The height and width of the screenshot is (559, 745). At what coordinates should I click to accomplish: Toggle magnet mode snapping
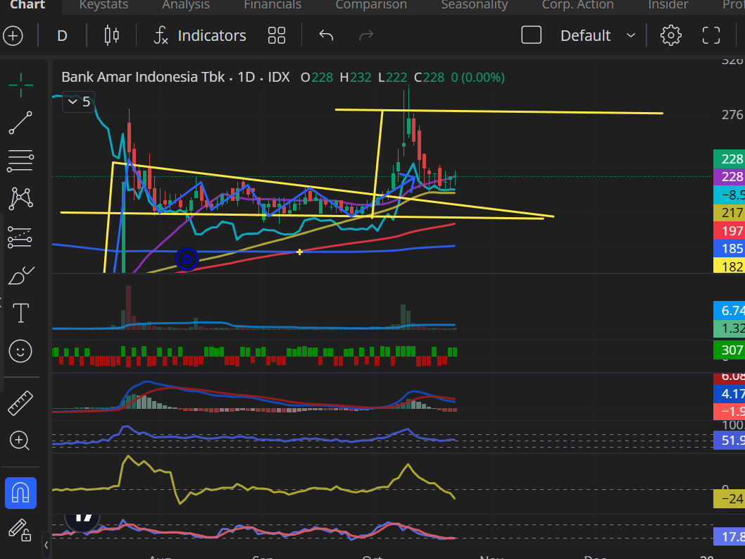[x=20, y=493]
